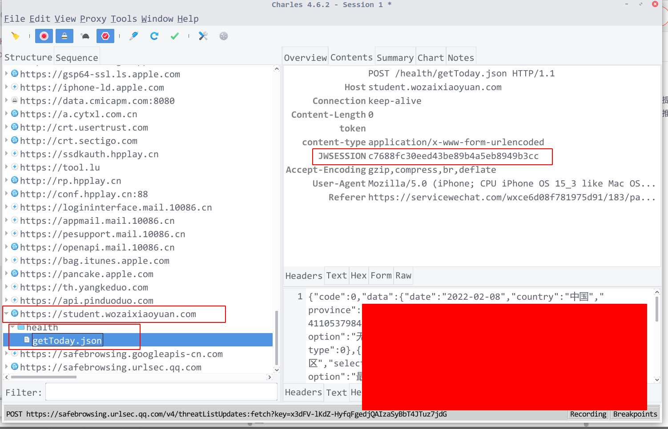Open Settings gear icon

pyautogui.click(x=224, y=36)
